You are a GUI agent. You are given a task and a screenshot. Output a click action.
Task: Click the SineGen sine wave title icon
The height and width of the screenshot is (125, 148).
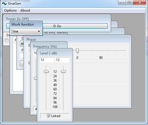(4, 4)
